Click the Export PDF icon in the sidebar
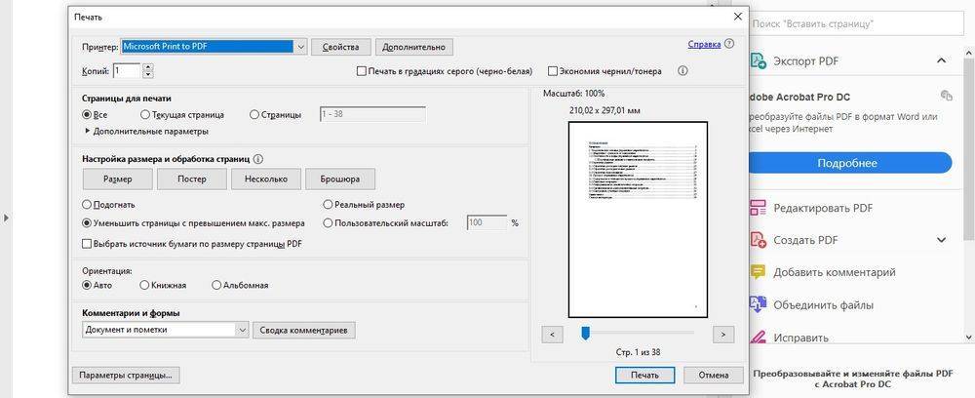 click(x=758, y=60)
